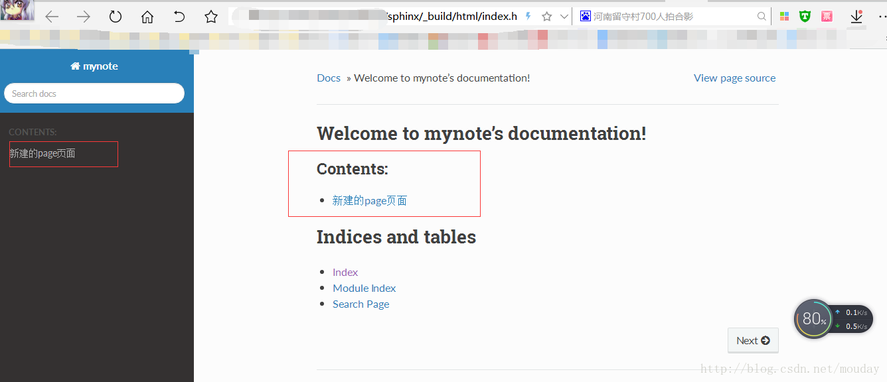Open the 新建的page页面 link in Contents list

pyautogui.click(x=370, y=200)
